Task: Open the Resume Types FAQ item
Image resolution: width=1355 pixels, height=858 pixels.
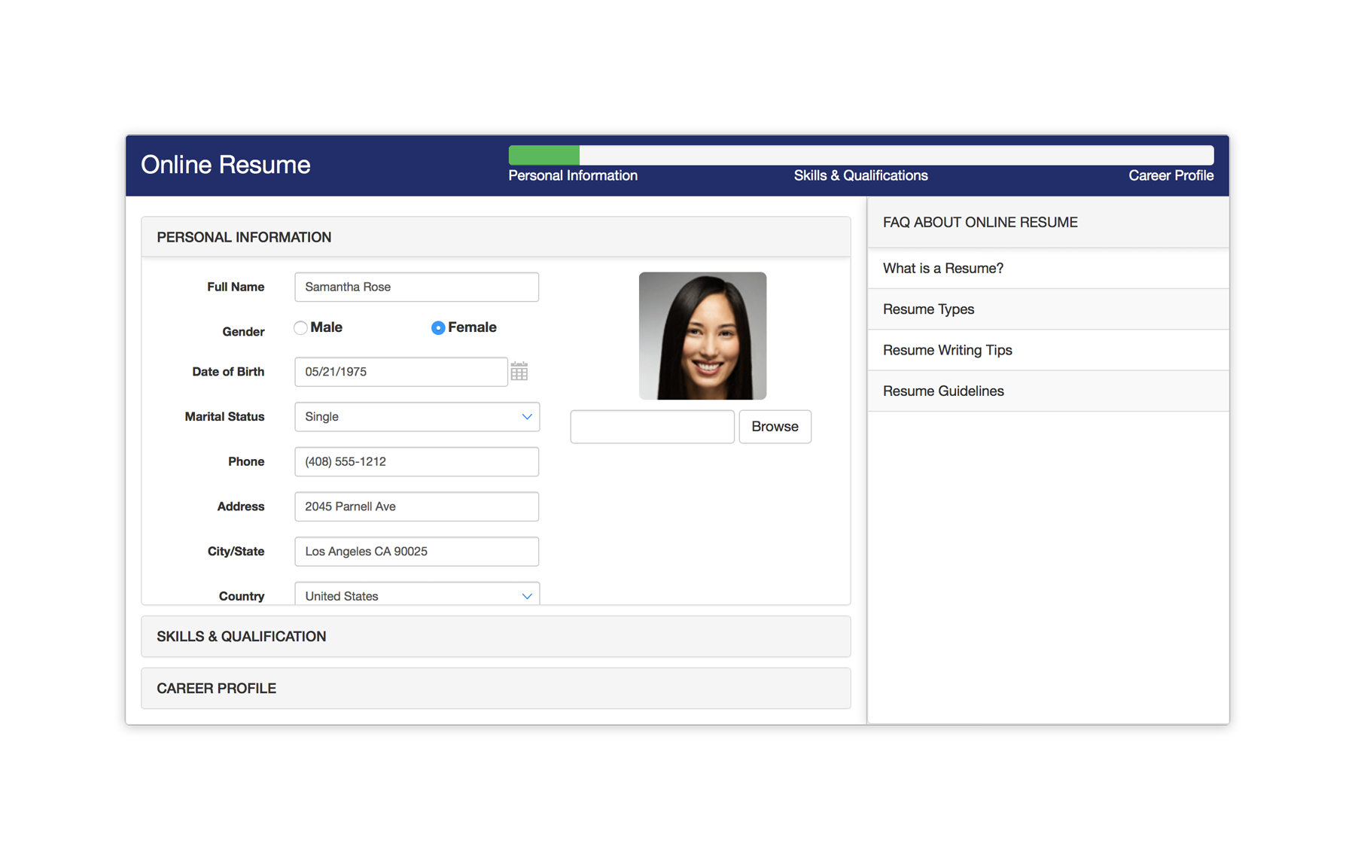Action: 928,309
